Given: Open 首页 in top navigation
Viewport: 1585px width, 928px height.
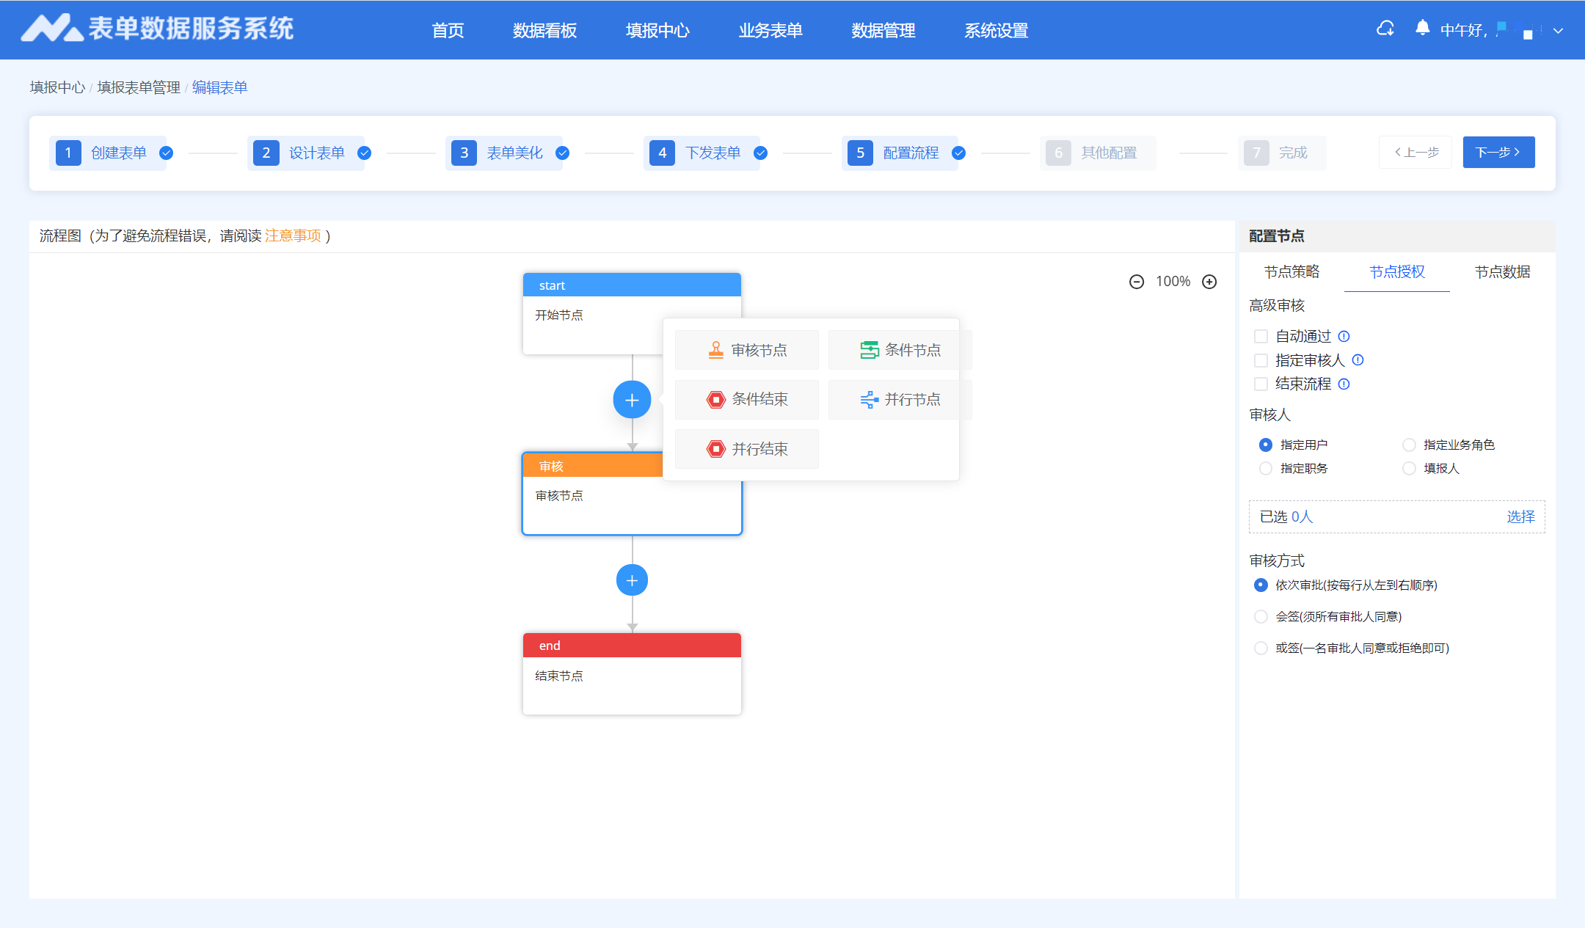Looking at the screenshot, I should point(448,30).
